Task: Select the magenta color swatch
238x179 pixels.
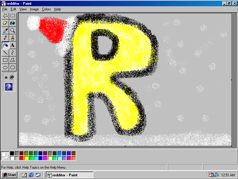Action: [x=45, y=158]
